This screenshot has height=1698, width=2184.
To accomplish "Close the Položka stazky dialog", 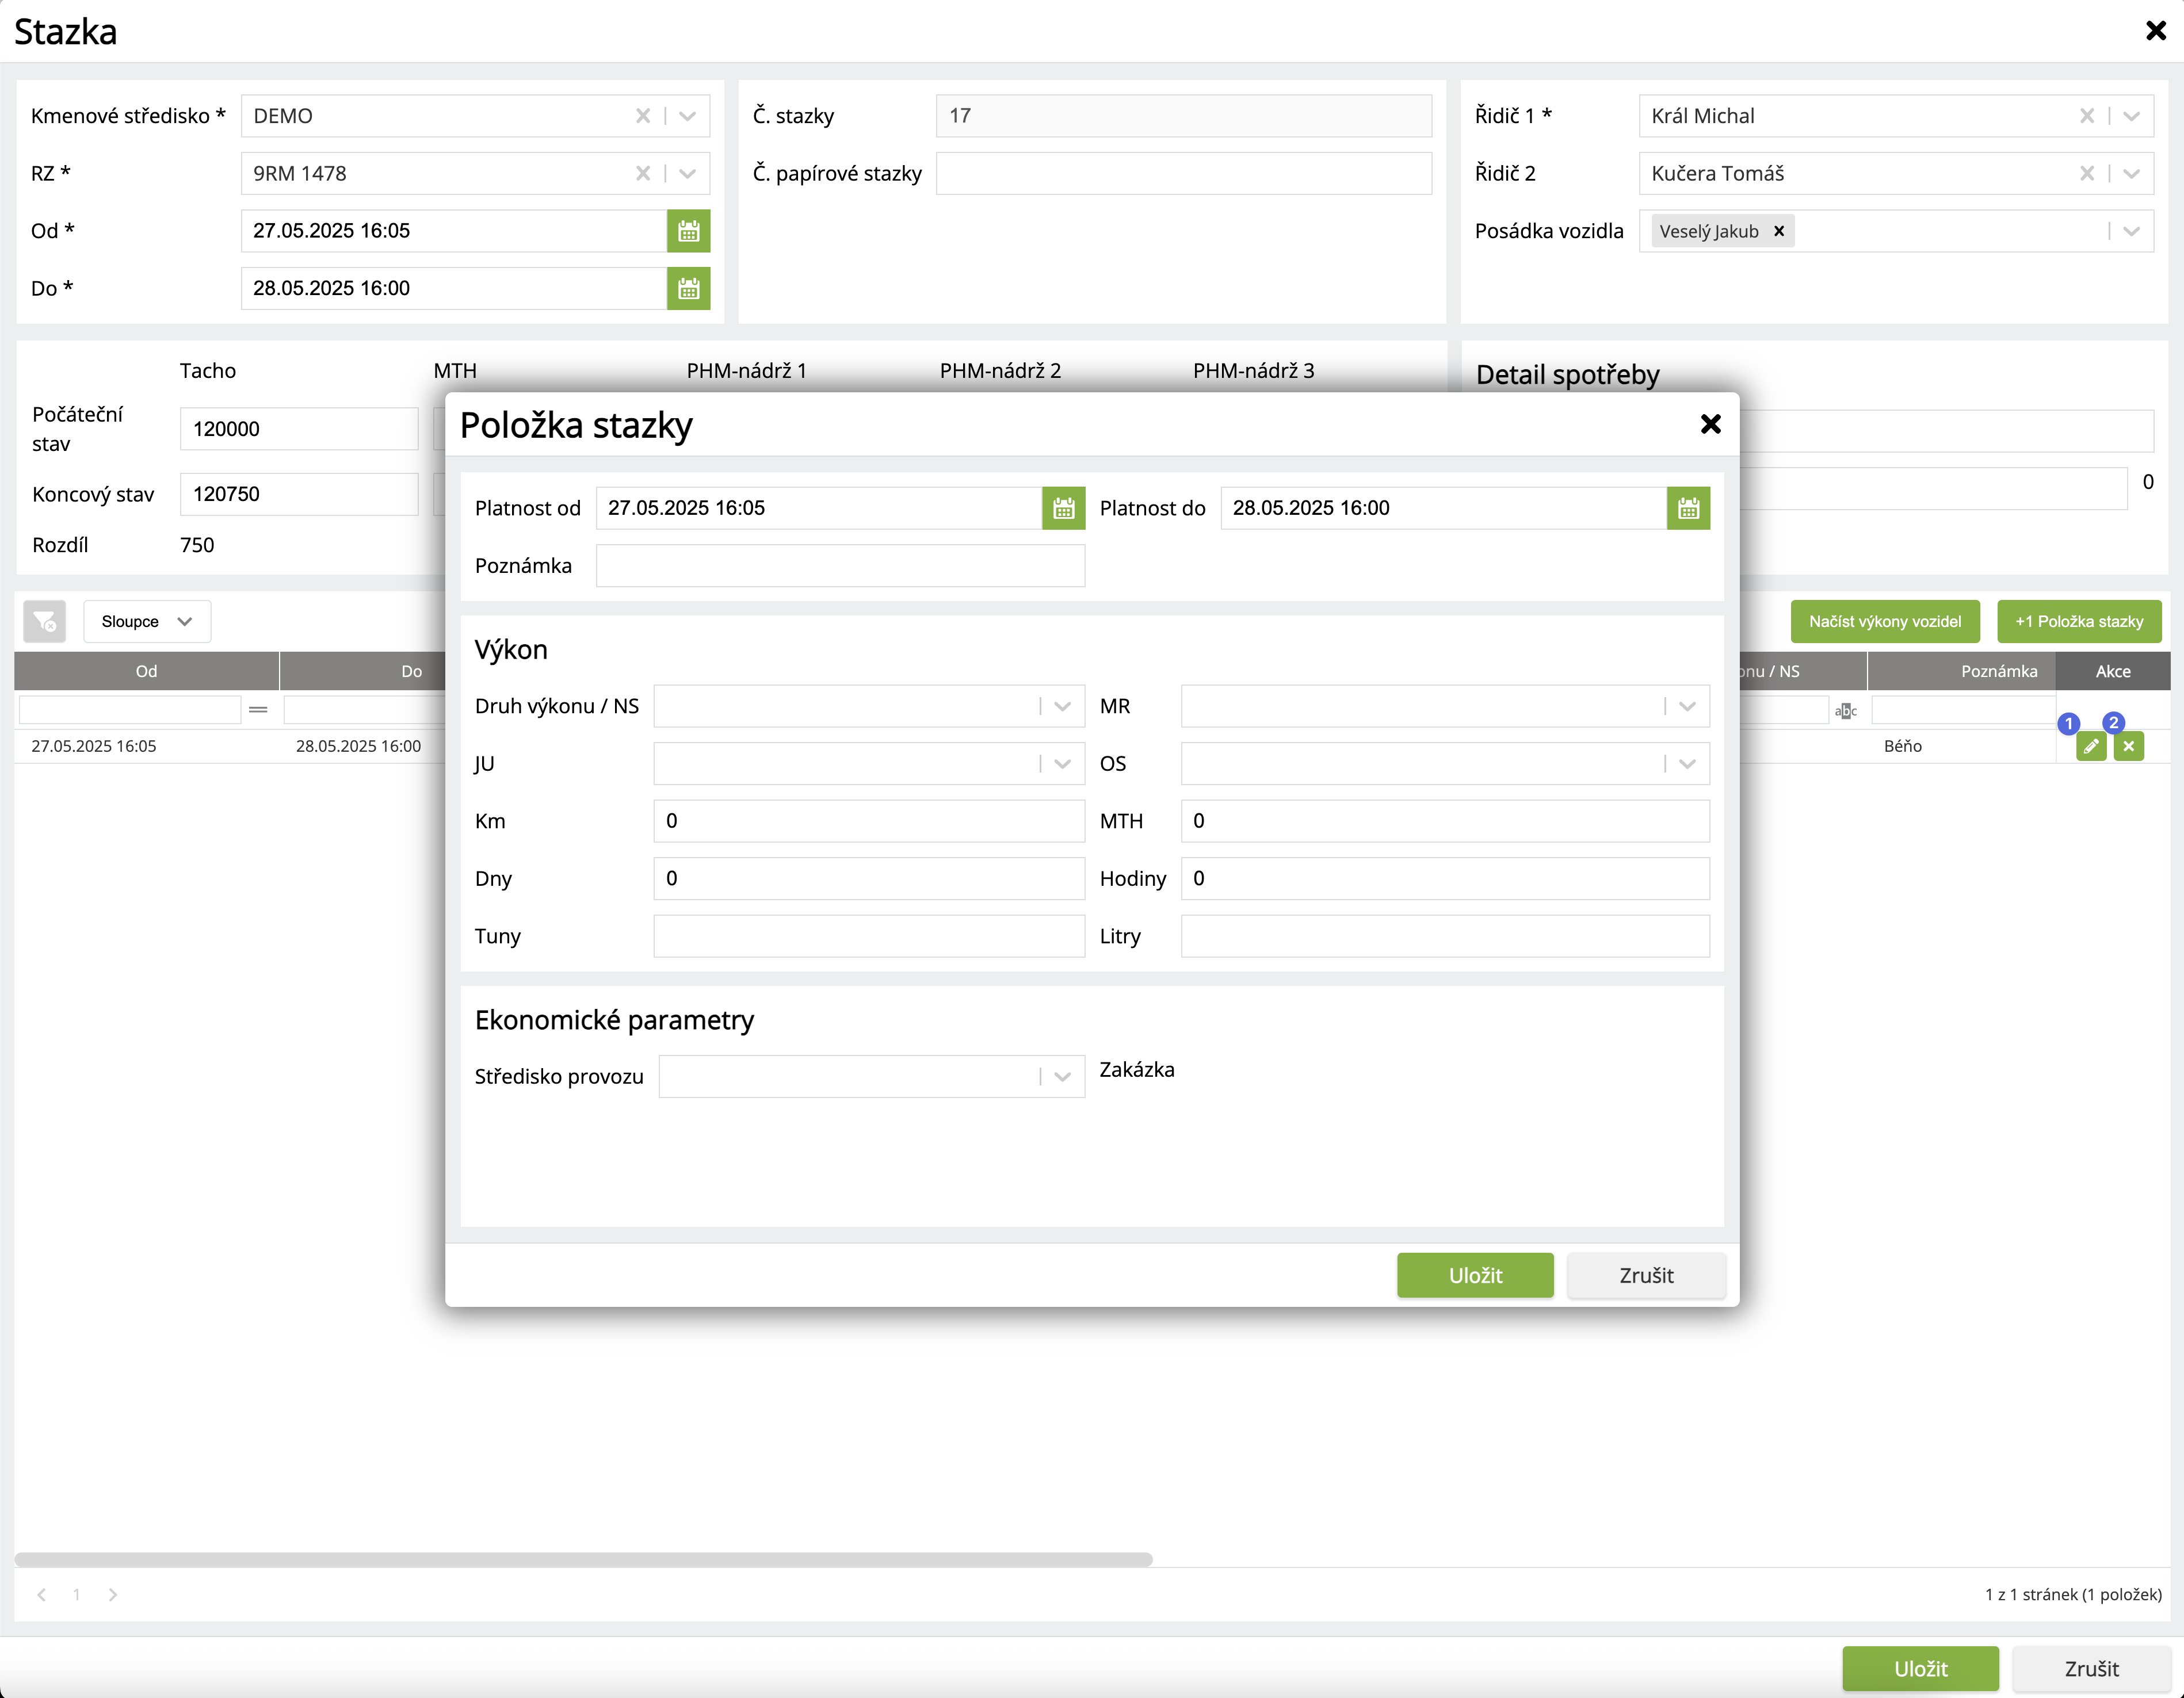I will tap(1710, 424).
